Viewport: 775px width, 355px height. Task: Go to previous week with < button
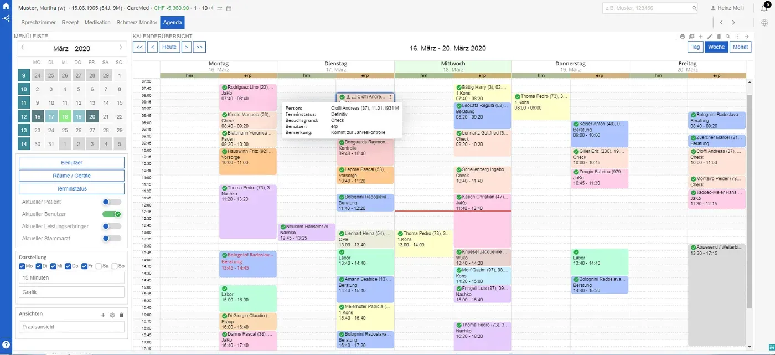[x=152, y=47]
